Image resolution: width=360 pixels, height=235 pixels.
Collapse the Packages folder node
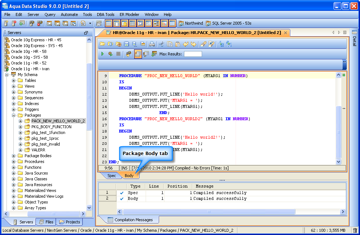point(14,115)
